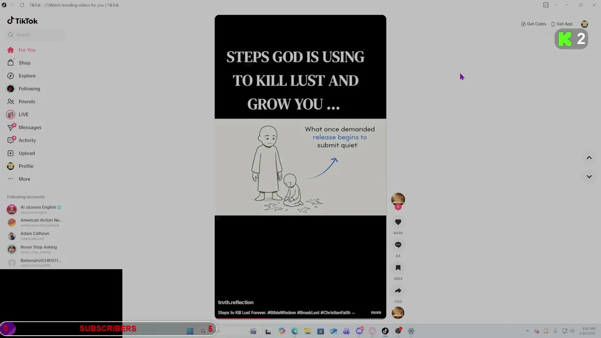Go back with the browser back arrow
The height and width of the screenshot is (338, 601).
tap(13, 5)
